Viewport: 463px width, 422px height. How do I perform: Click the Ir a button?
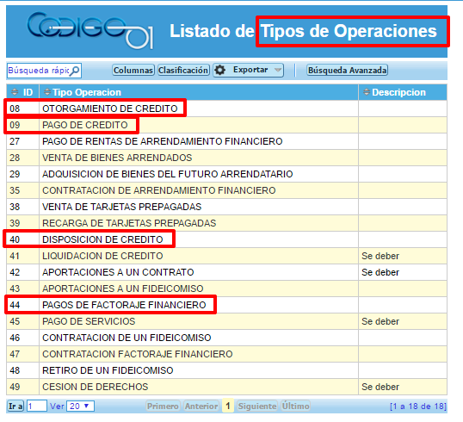(15, 406)
